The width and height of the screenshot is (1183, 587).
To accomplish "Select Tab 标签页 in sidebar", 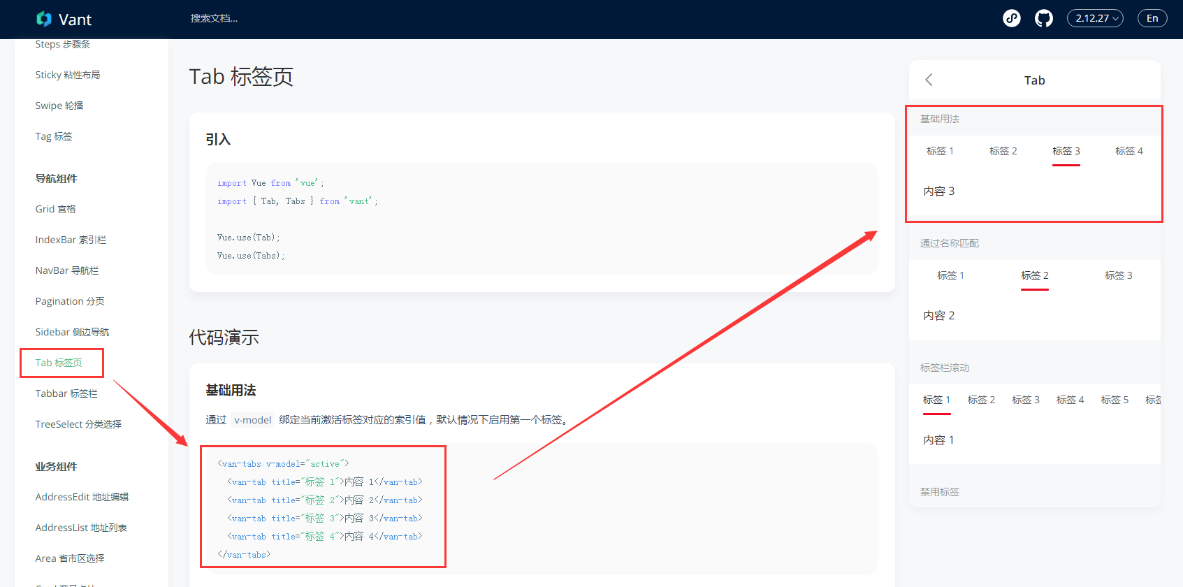I will pyautogui.click(x=59, y=363).
